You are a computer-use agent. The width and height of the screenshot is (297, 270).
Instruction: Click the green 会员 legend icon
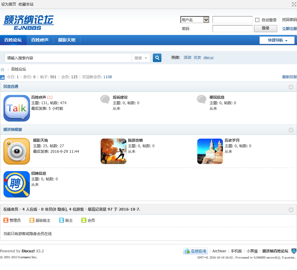84,220
